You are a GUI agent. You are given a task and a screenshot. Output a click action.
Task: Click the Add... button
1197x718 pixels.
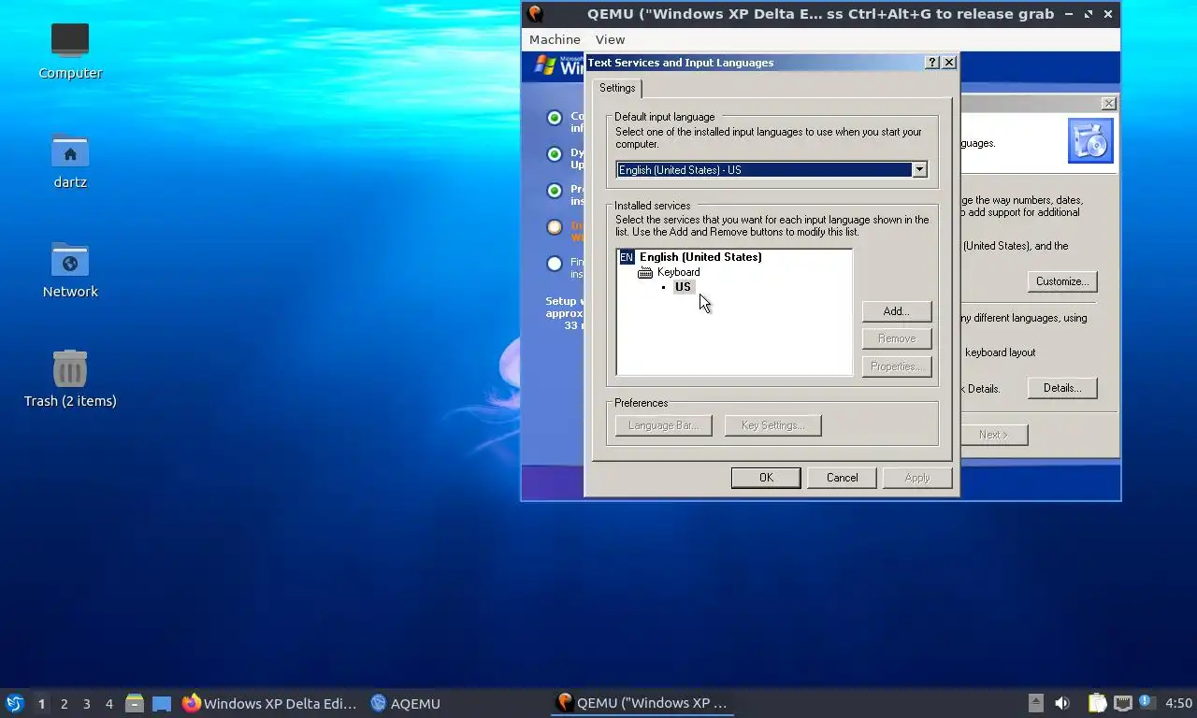(x=896, y=311)
